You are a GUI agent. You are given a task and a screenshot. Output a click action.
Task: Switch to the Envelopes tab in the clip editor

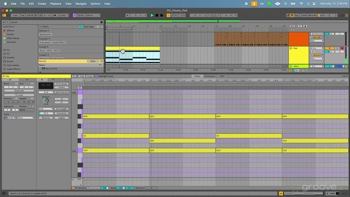tap(209, 76)
